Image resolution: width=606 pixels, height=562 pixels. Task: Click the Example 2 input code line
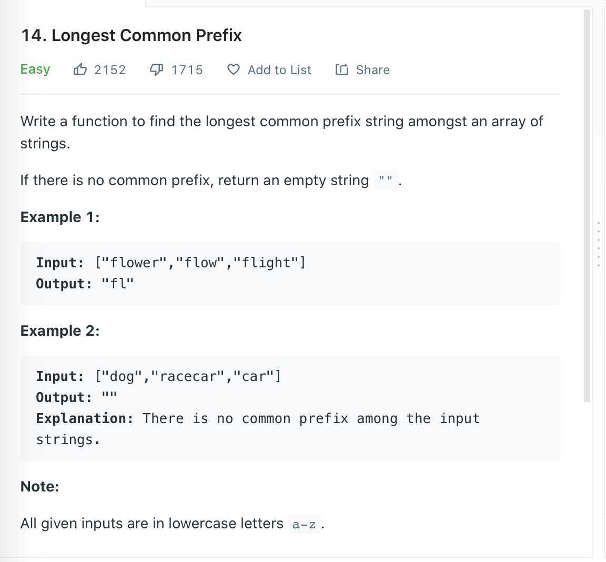pos(158,376)
